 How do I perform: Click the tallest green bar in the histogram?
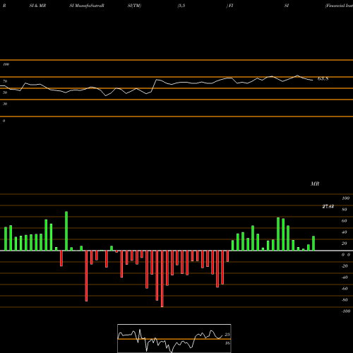[x=66, y=231]
